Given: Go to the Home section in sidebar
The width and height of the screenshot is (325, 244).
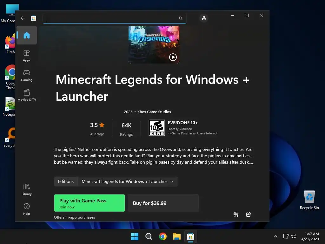Looking at the screenshot, I should pyautogui.click(x=27, y=35).
